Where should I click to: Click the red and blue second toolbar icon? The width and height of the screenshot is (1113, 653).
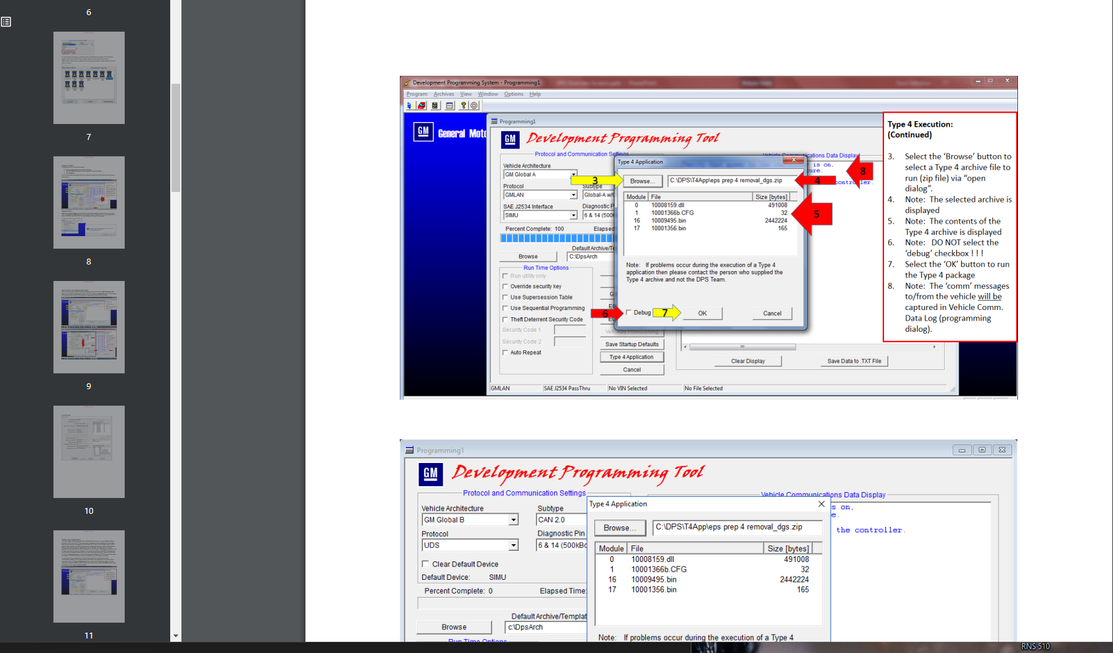(x=422, y=106)
